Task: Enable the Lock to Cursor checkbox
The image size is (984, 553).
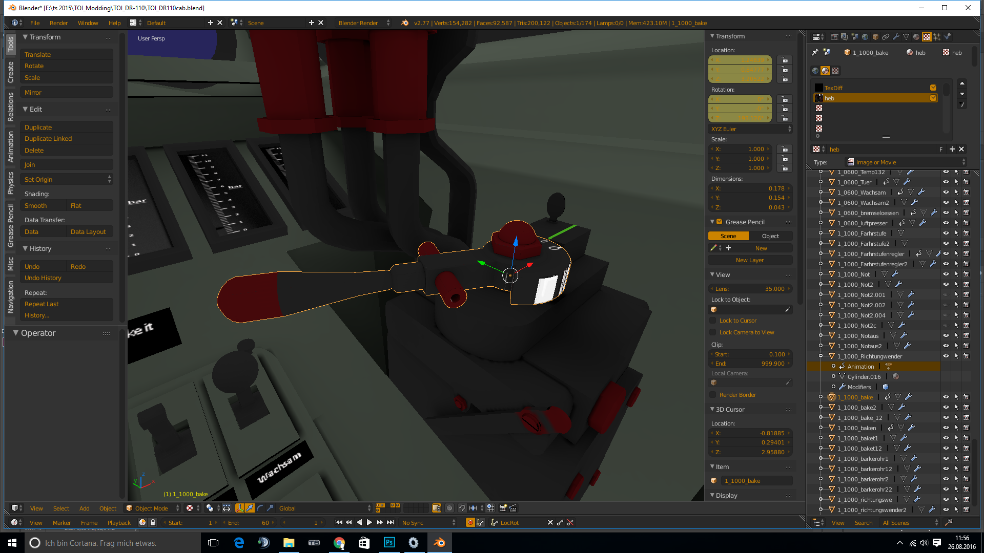Action: point(712,321)
